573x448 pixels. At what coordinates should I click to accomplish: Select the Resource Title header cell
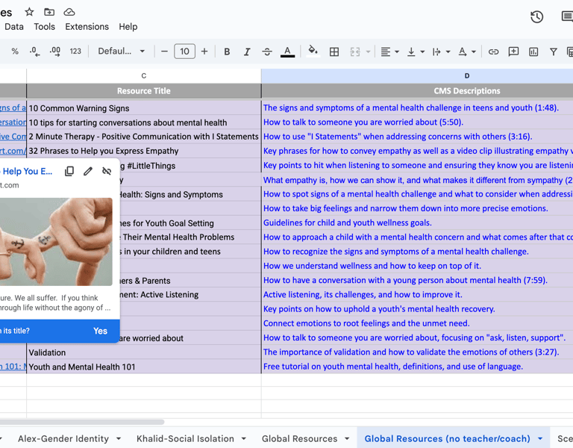click(143, 90)
